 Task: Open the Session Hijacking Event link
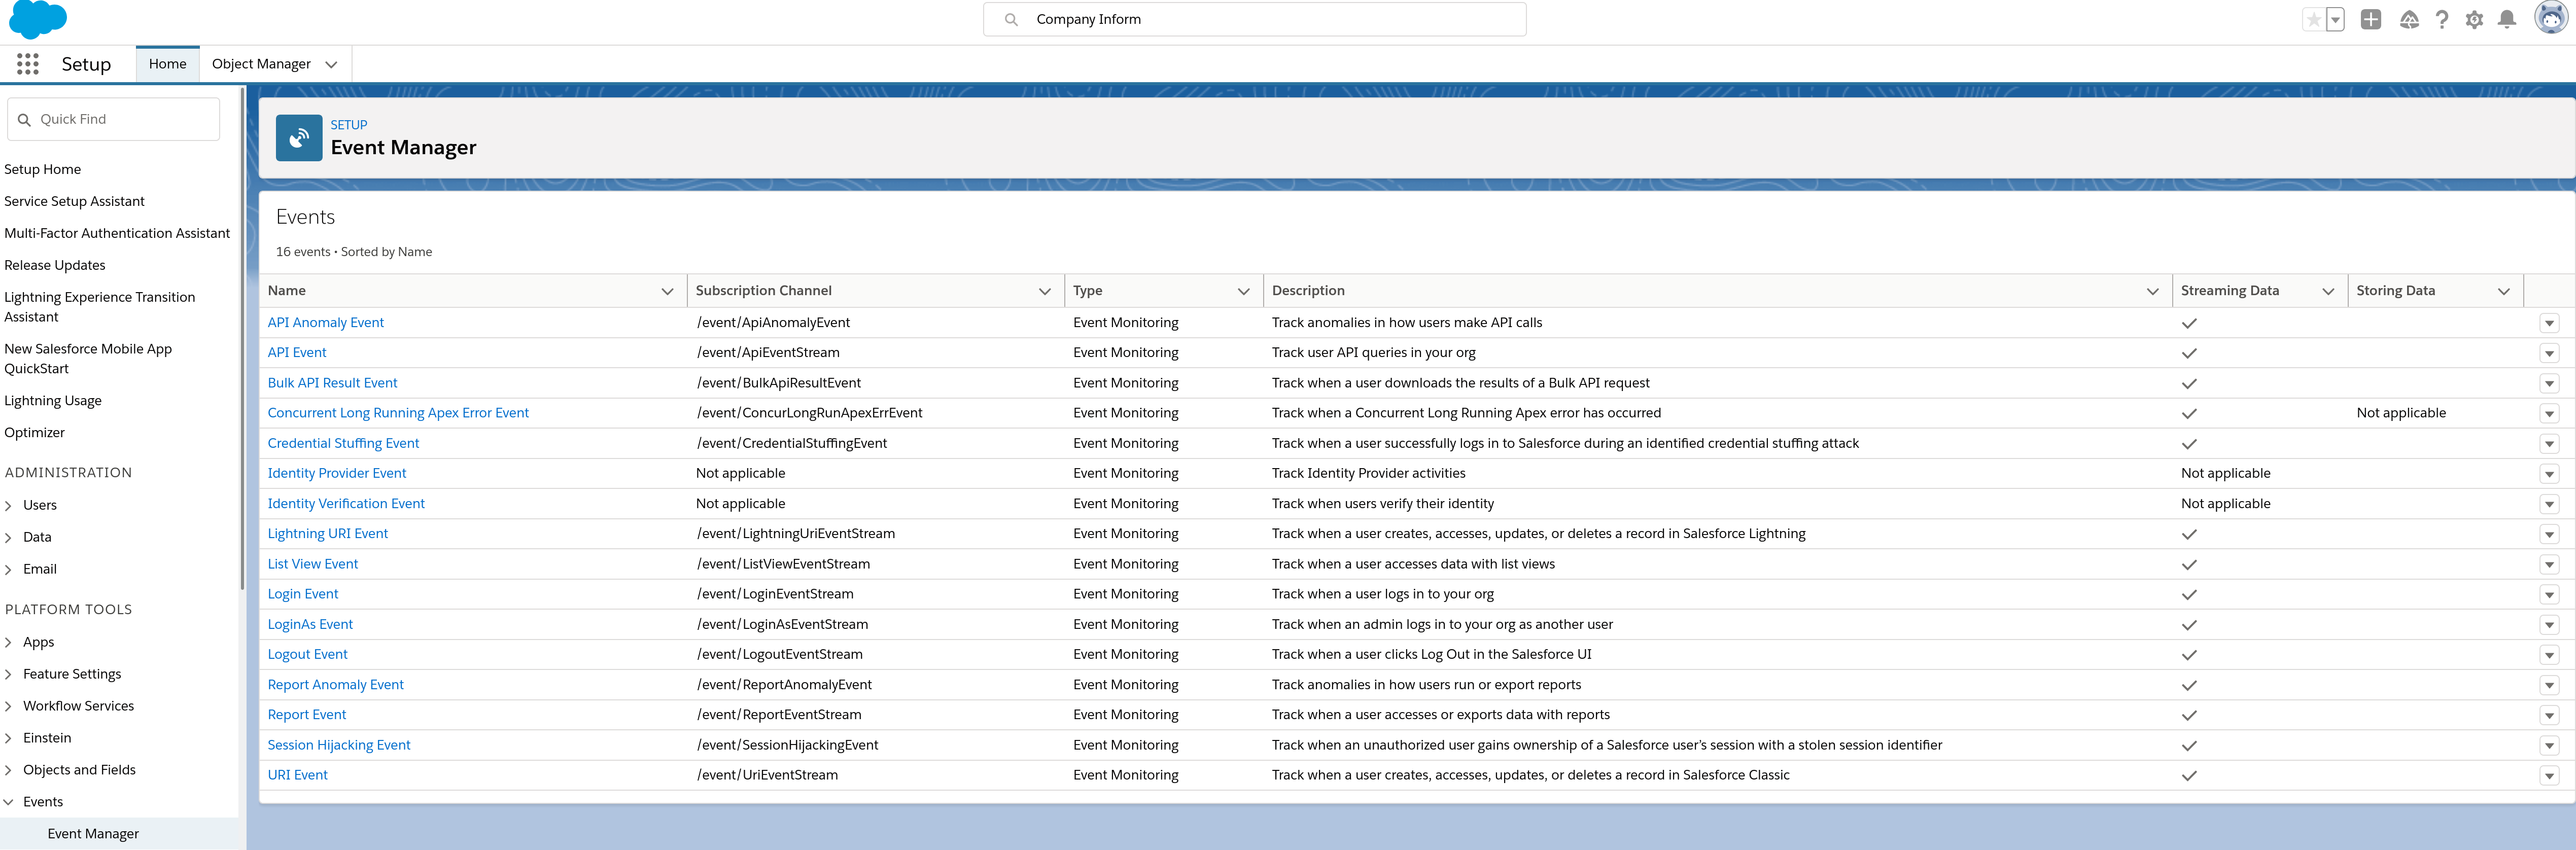point(339,745)
